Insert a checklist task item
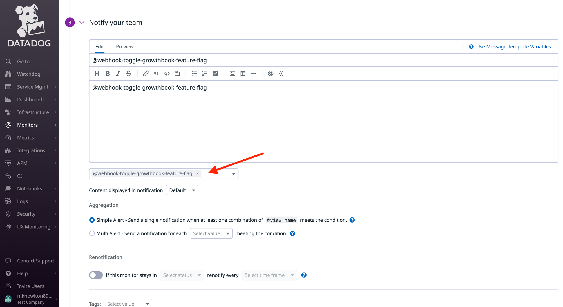563x307 pixels. click(215, 74)
